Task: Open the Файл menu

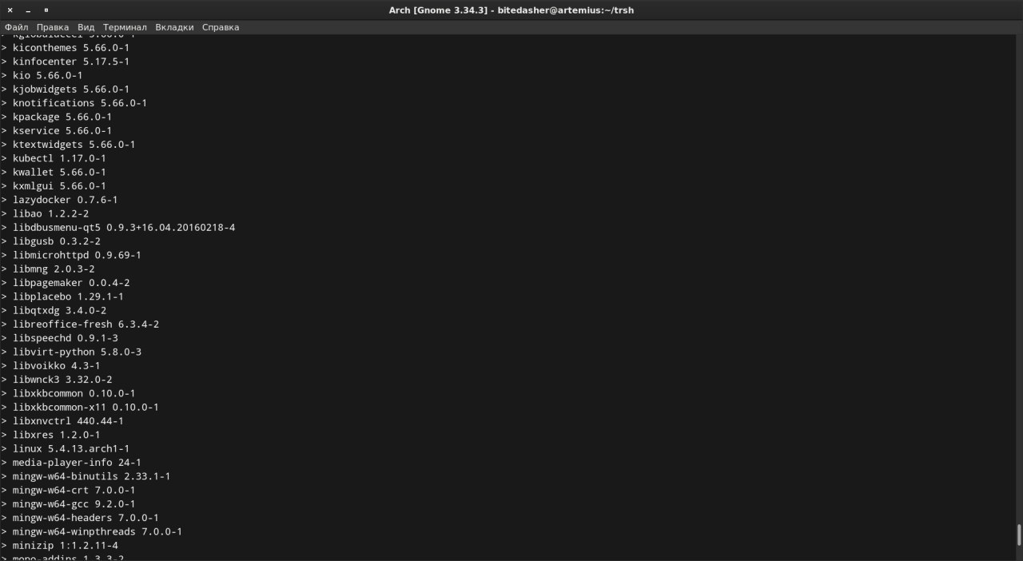Action: coord(17,27)
